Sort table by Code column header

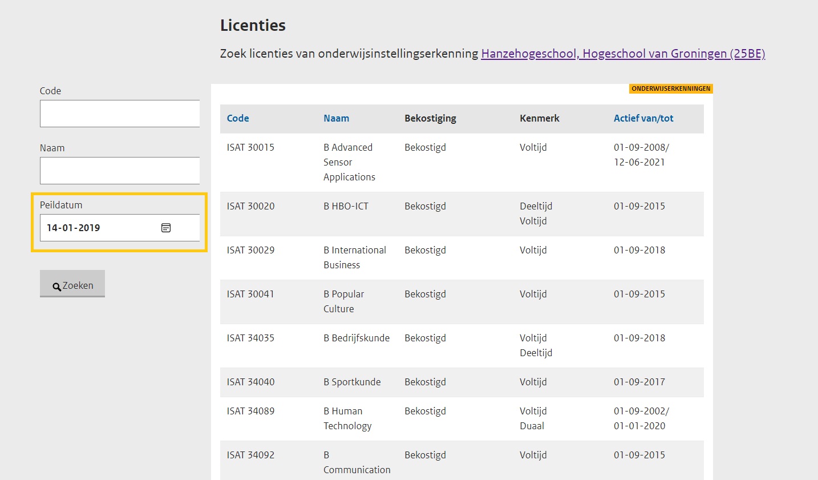pos(238,118)
